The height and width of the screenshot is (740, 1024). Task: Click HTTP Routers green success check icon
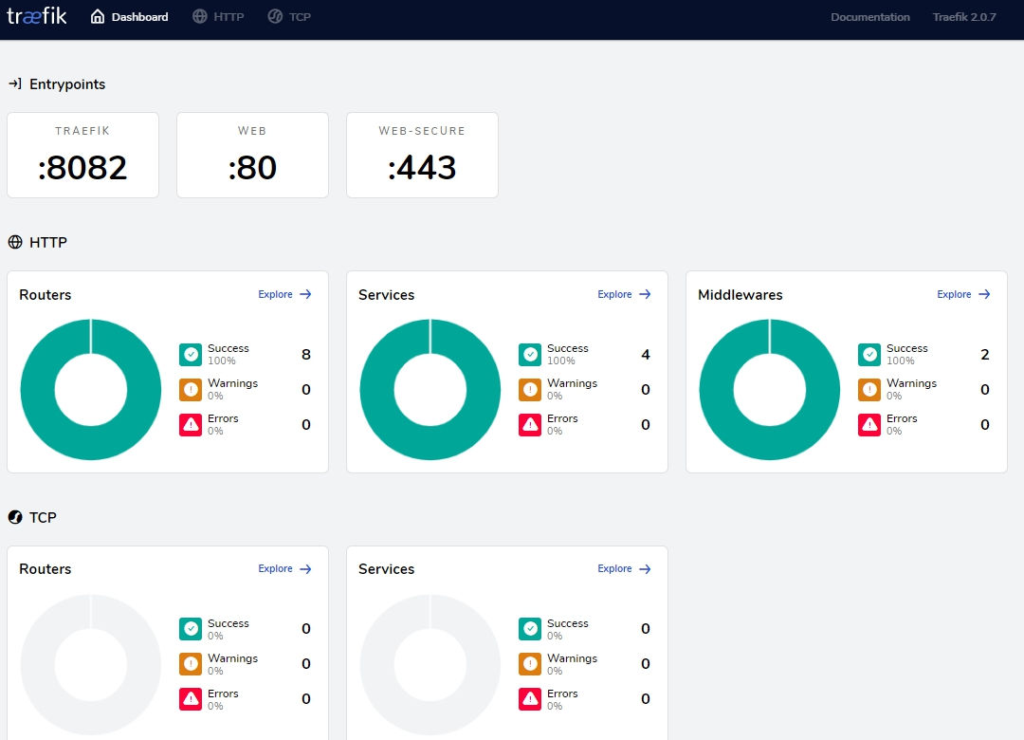click(191, 355)
